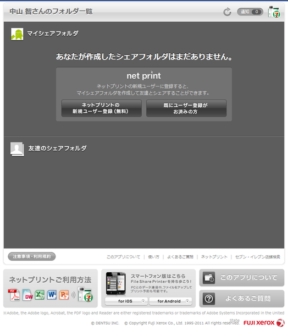Open the 通知 notification counter

click(250, 12)
